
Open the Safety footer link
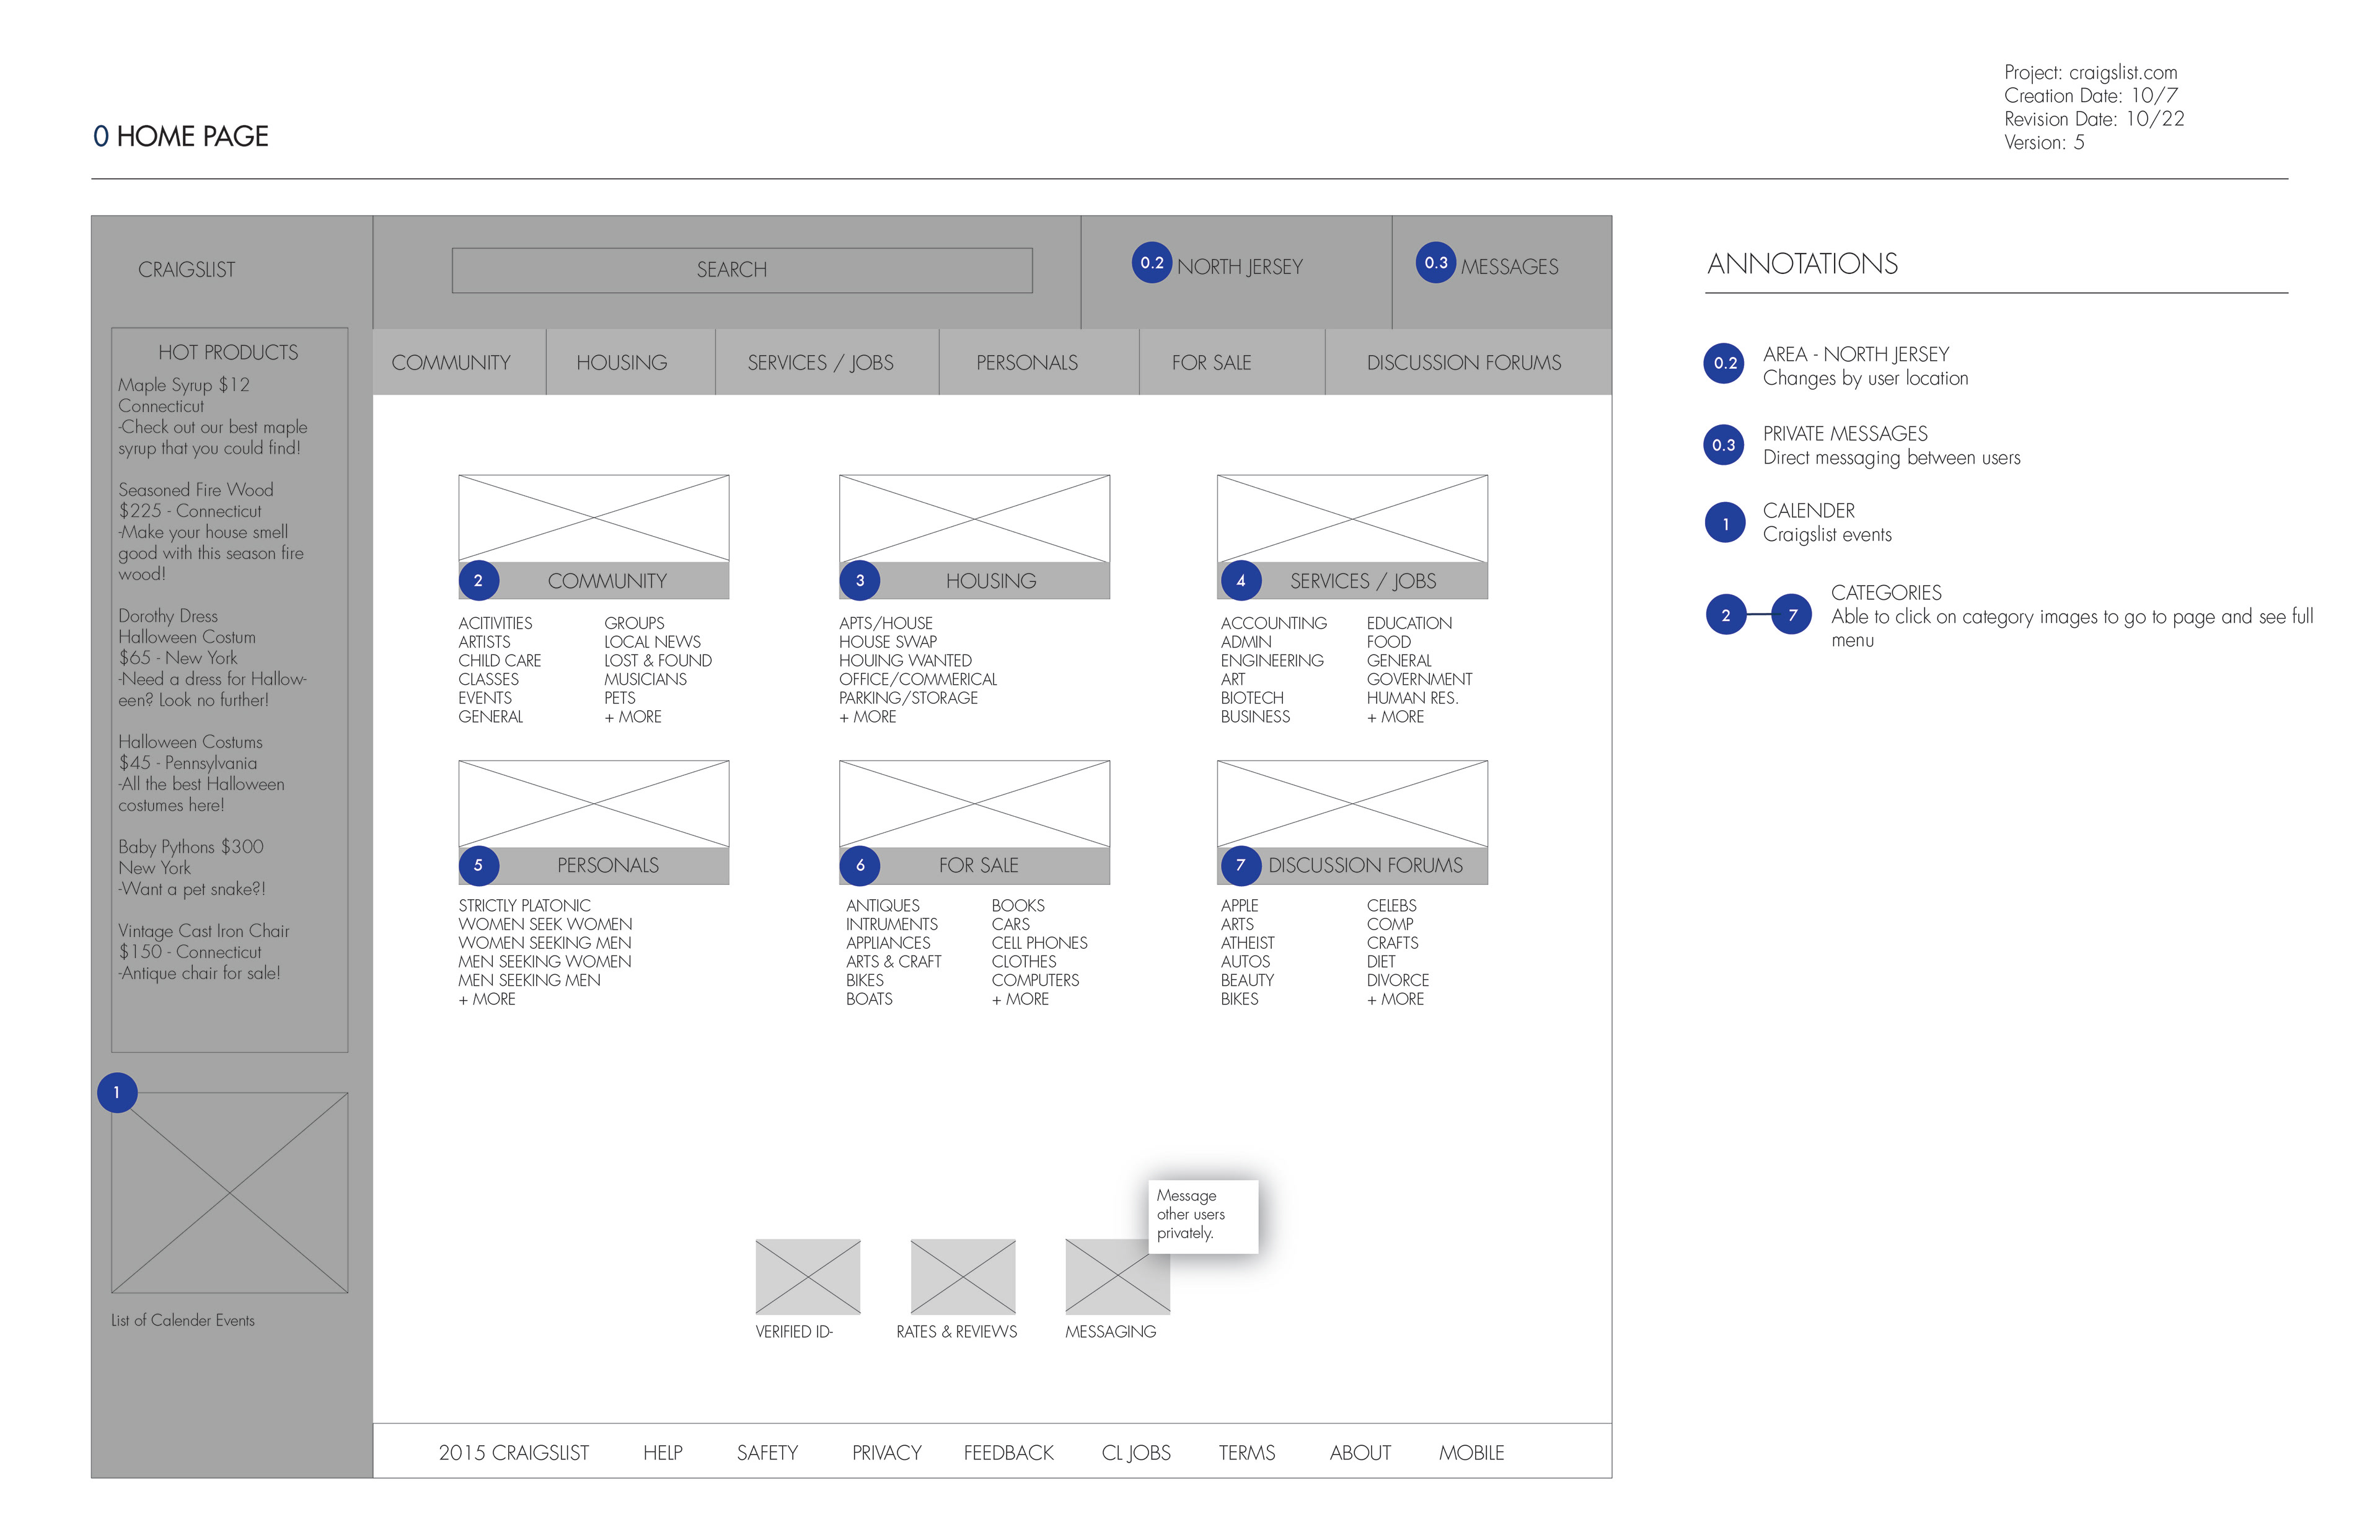coord(767,1452)
